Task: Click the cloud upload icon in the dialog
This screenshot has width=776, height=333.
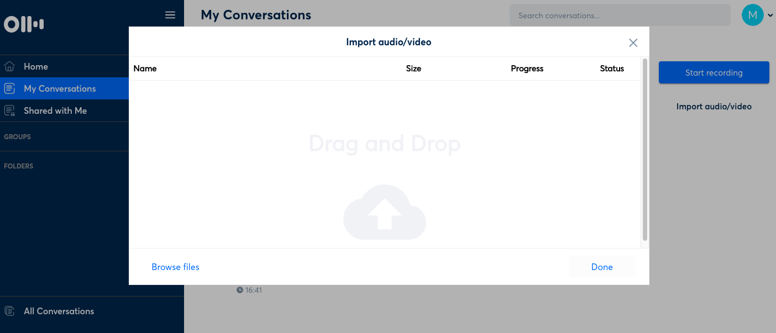Action: pyautogui.click(x=385, y=213)
